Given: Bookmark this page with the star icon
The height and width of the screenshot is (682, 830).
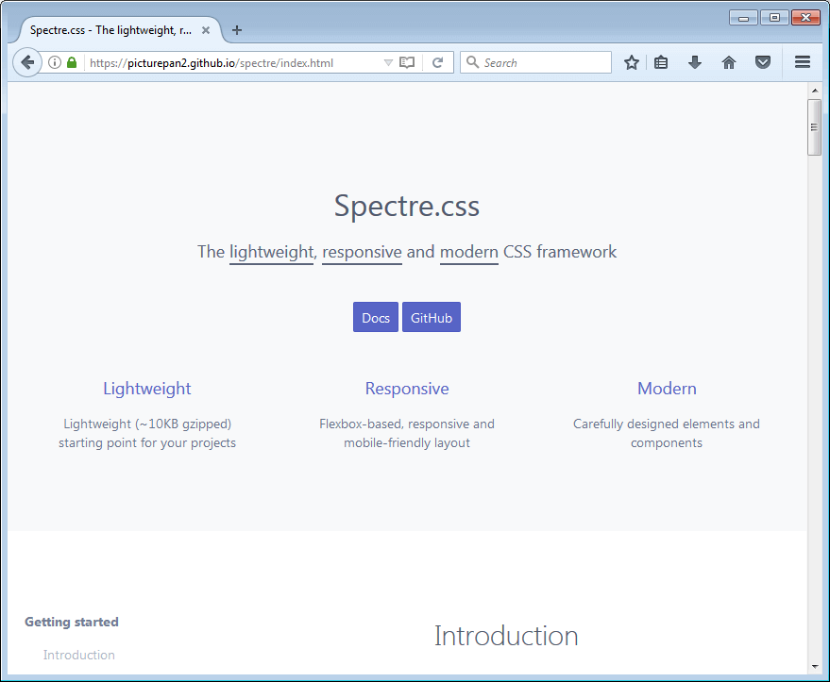Looking at the screenshot, I should (632, 62).
